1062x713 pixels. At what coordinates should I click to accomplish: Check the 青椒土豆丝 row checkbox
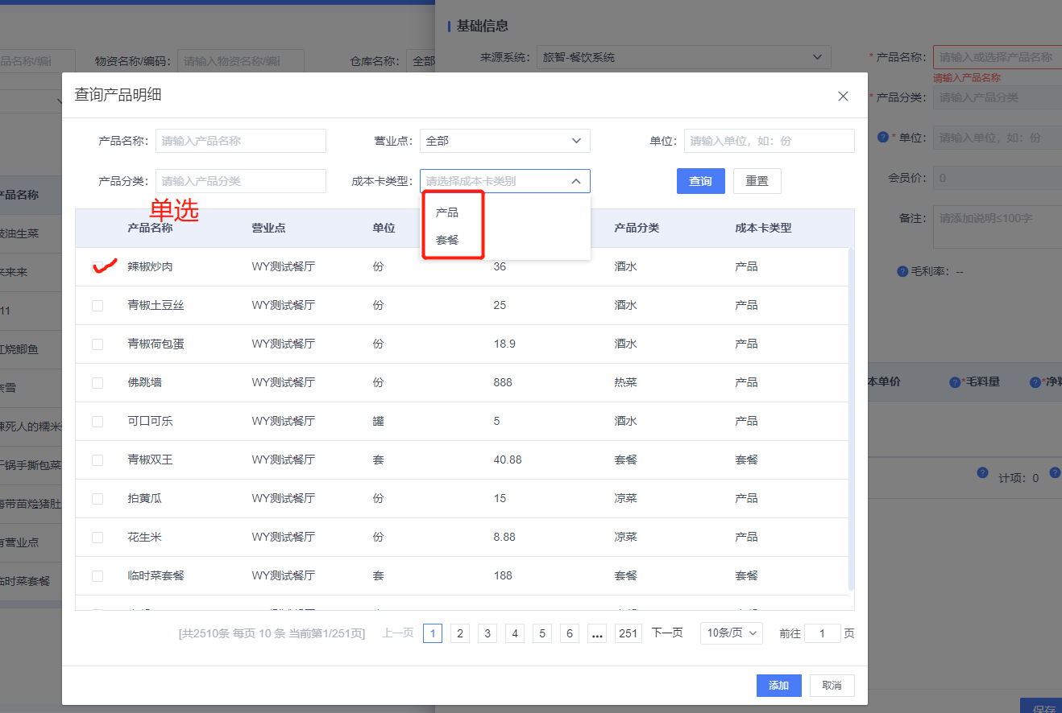(x=97, y=306)
